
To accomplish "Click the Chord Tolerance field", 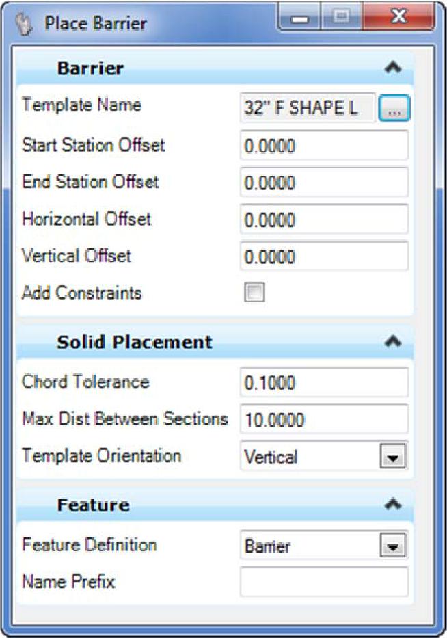I will click(x=324, y=382).
